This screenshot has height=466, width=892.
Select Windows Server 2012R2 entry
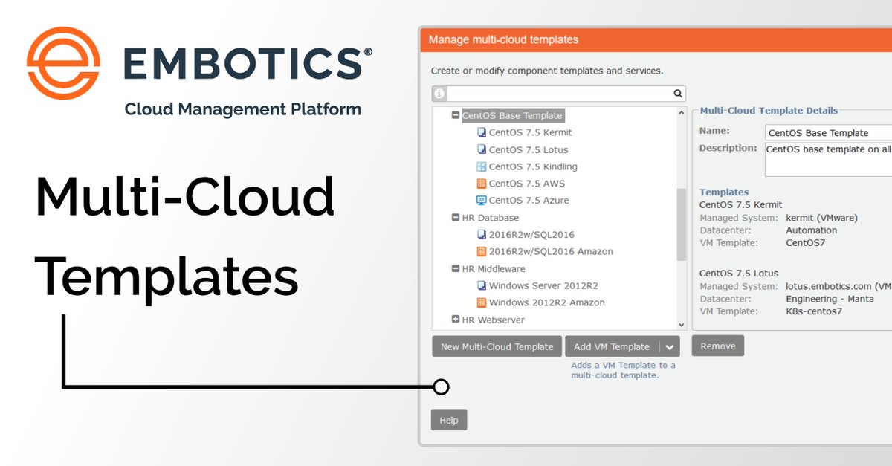pos(543,286)
